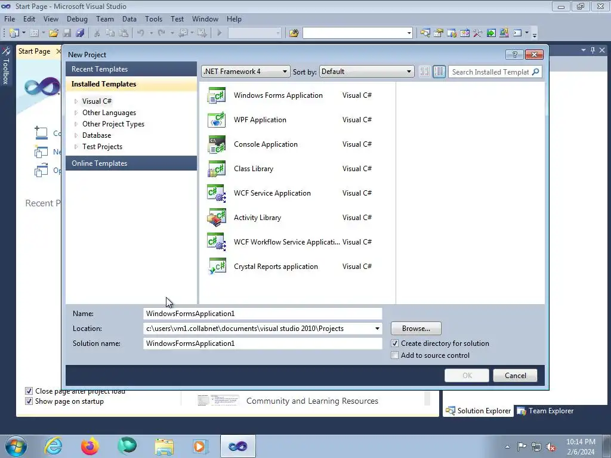
Task: Select the Class Library template icon
Action: pyautogui.click(x=217, y=169)
